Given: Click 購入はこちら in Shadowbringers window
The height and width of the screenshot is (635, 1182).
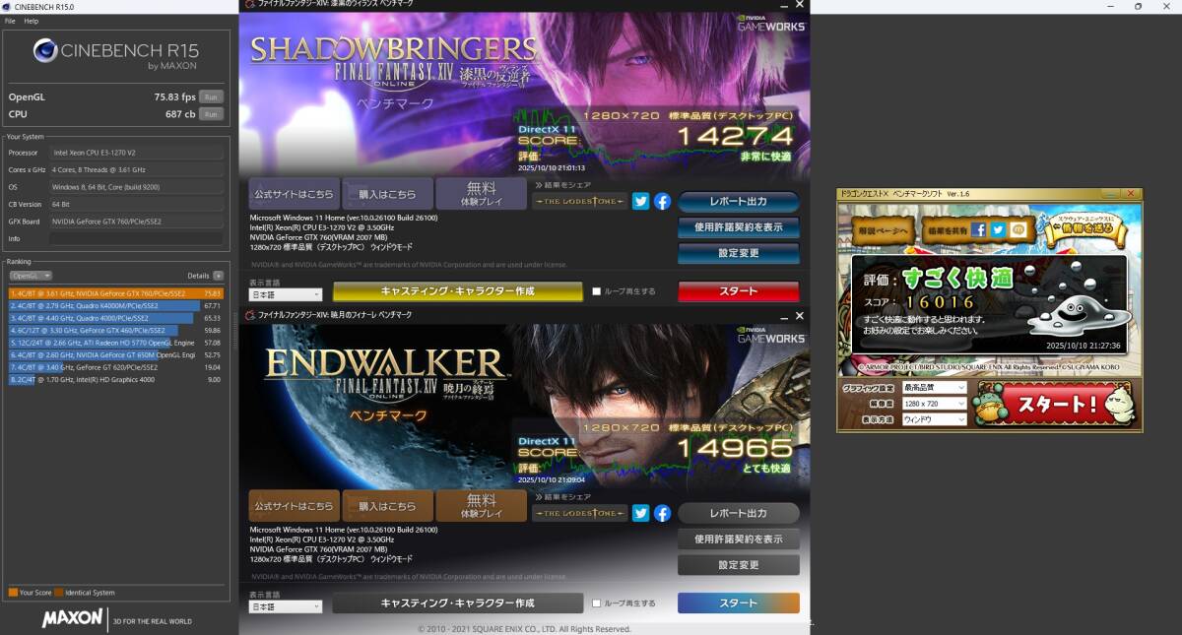Looking at the screenshot, I should (387, 194).
